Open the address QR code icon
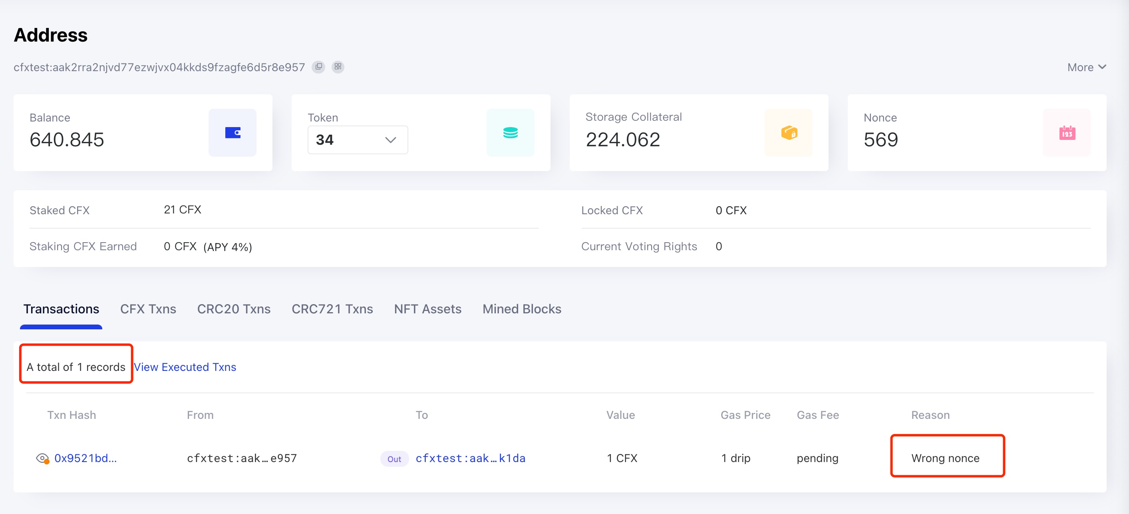Screen dimensions: 1129x514 (338, 67)
